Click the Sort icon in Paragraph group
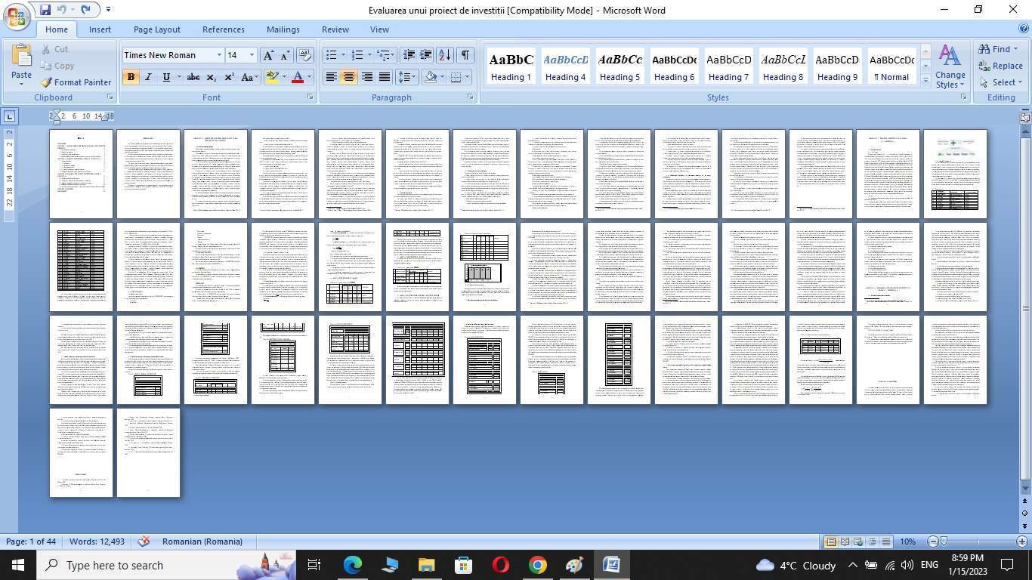 coord(445,55)
